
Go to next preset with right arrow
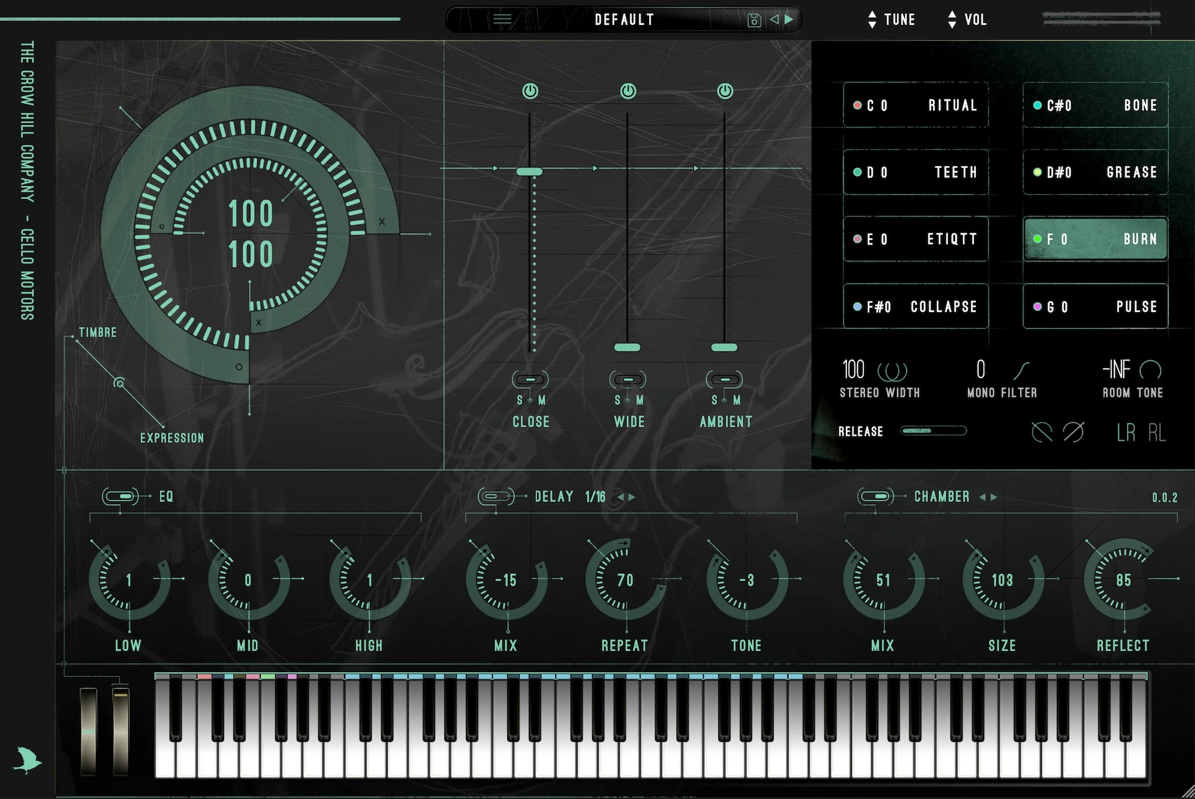[x=789, y=19]
